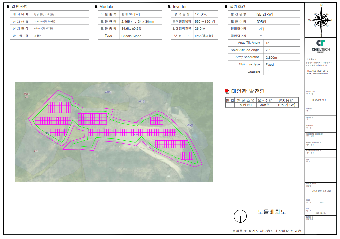The image size is (340, 239).
Task: Click the black square bullet before 일반사항
Action: click(x=8, y=7)
